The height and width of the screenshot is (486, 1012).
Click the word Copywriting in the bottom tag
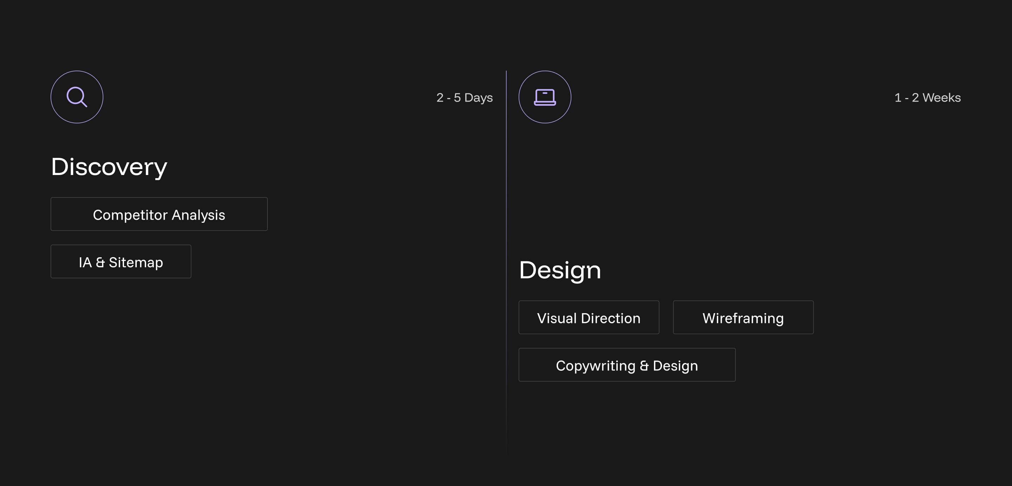click(x=595, y=366)
